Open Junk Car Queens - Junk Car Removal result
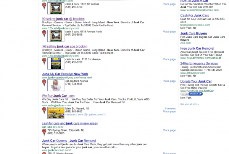This screenshot has height=154, width=229. point(69,141)
